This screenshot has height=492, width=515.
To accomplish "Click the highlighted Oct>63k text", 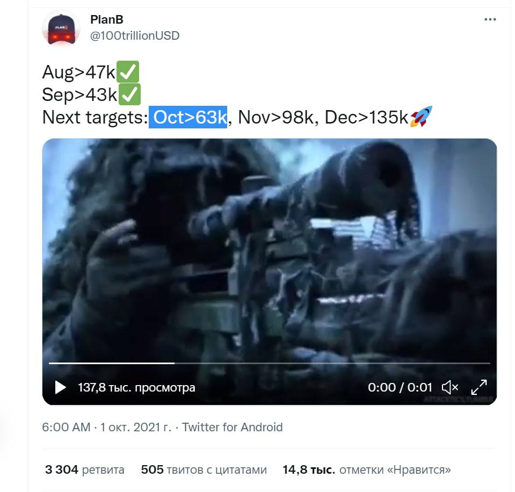I will 188,117.
